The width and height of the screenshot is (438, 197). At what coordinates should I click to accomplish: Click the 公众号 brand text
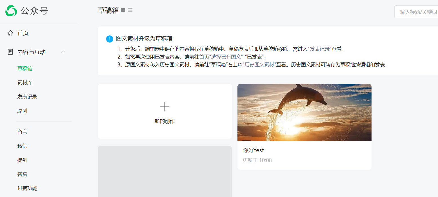(x=34, y=11)
